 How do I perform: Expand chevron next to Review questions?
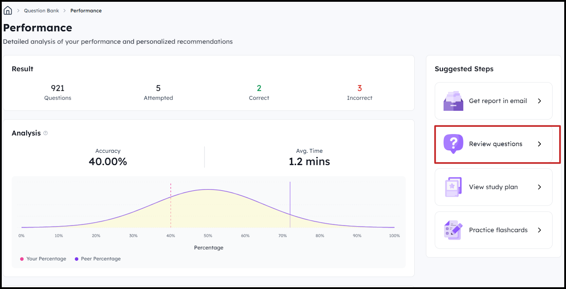539,144
